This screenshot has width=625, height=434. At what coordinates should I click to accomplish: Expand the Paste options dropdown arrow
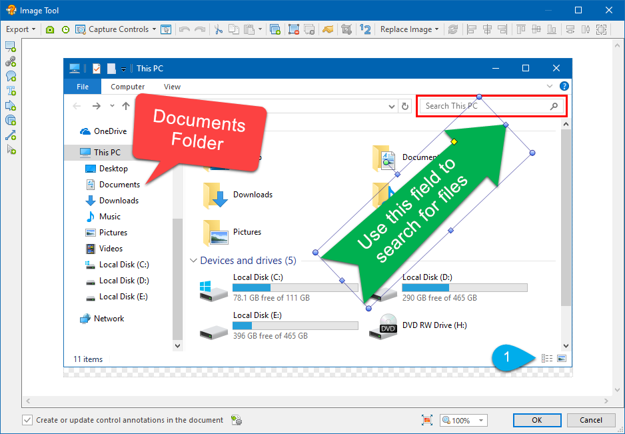(260, 29)
